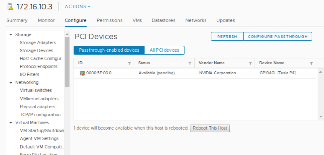Switch to All PCI devices view
324x155 pixels.
point(164,50)
